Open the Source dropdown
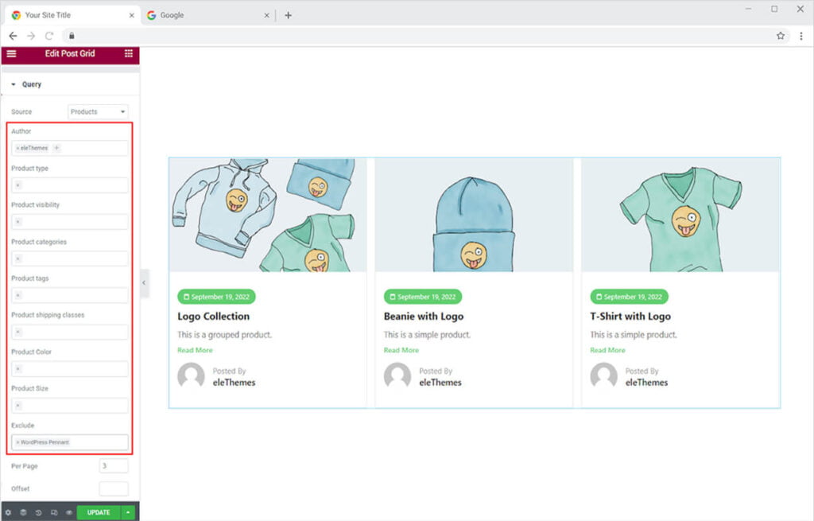This screenshot has width=814, height=521. click(98, 112)
